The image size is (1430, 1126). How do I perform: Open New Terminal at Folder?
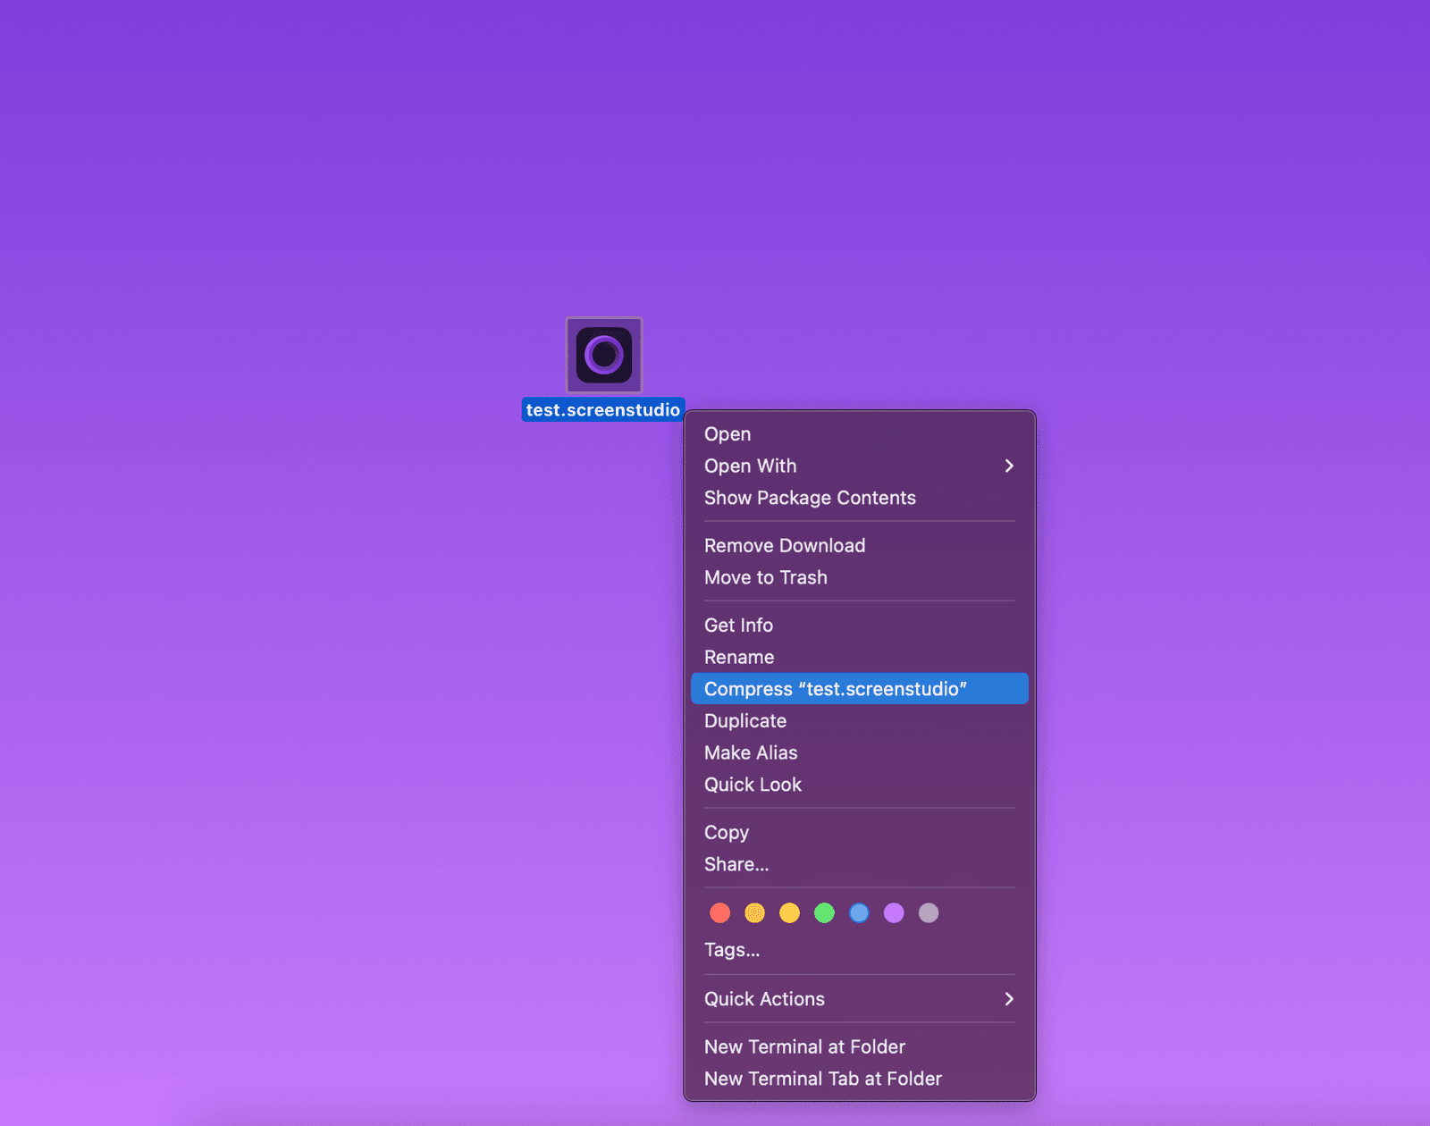pos(804,1047)
